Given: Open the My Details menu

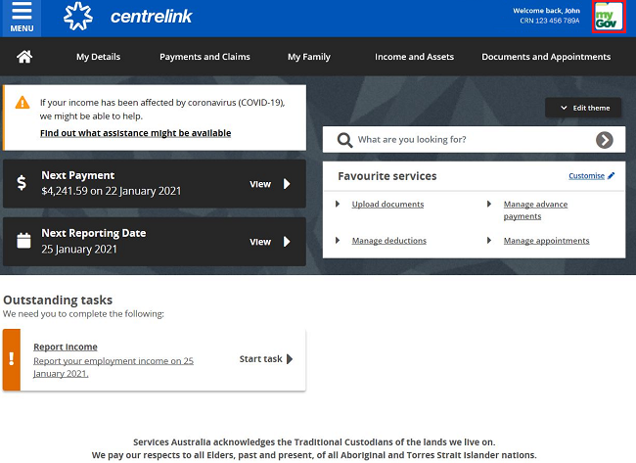Looking at the screenshot, I should pyautogui.click(x=98, y=57).
